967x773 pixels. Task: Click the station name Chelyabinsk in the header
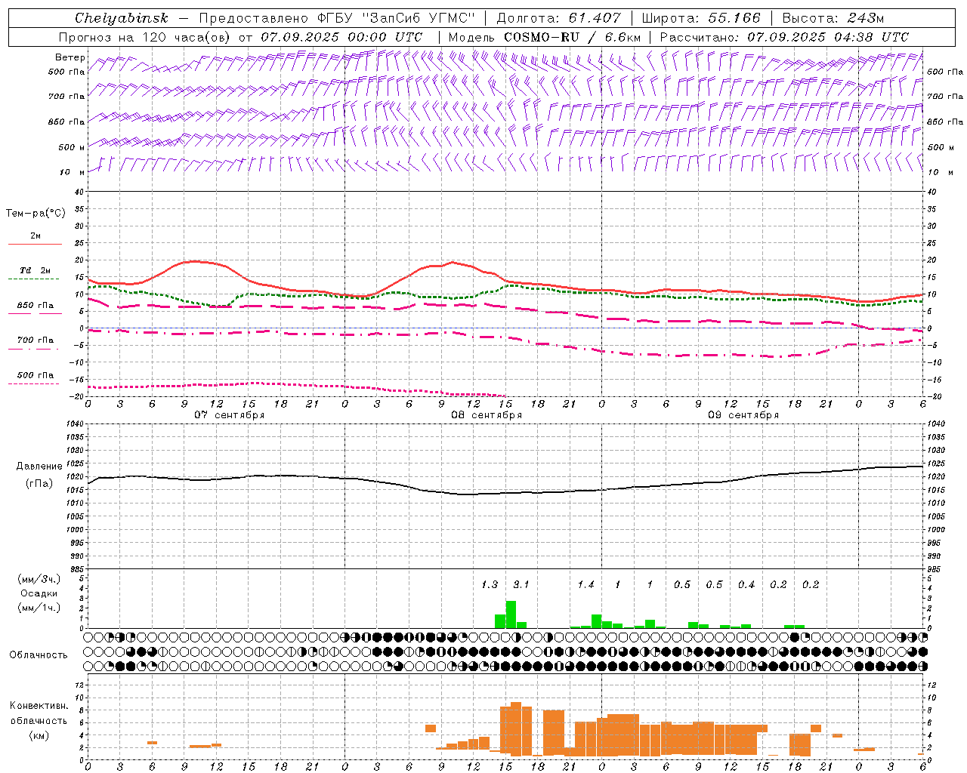coord(122,18)
